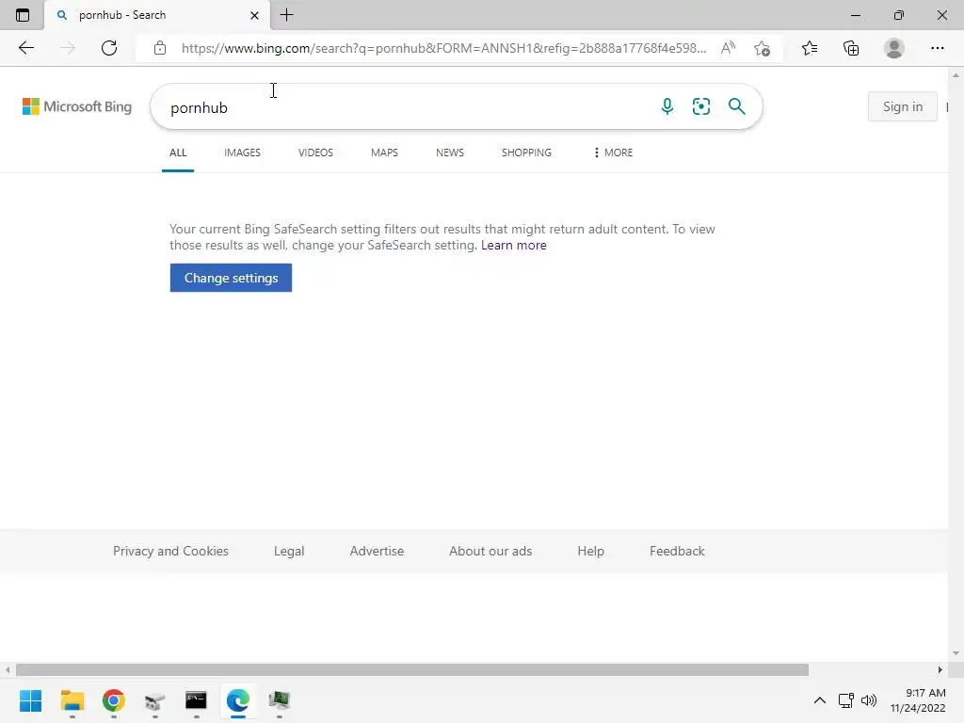Viewport: 964px width, 723px height.
Task: Minimize the Edge browser window
Action: [x=855, y=15]
